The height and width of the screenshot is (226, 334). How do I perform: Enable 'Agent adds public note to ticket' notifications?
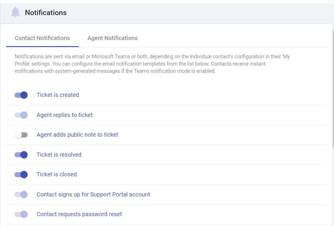(x=21, y=135)
